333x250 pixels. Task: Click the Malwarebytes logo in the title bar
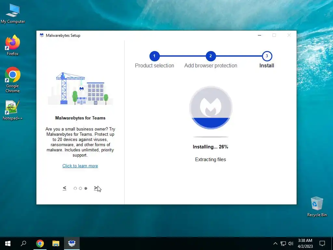[x=42, y=35]
